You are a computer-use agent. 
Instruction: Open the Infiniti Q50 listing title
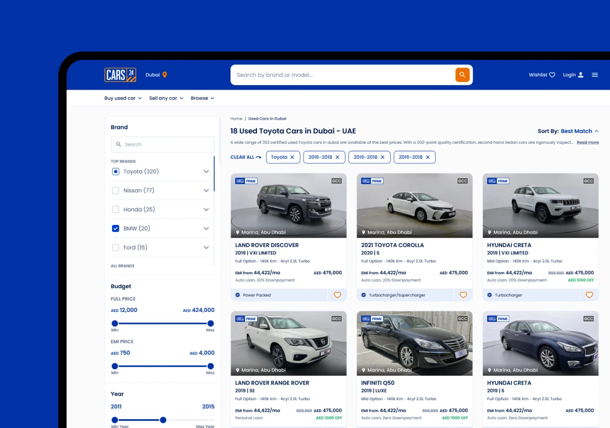tap(378, 383)
